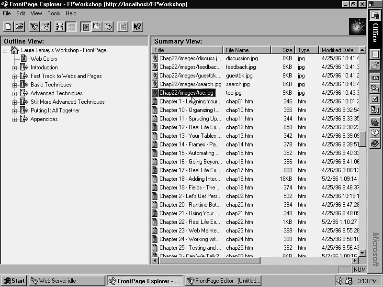Switch to FrontPage Editor taskbar button
Viewport: 383px width, 287px height.
(223, 281)
